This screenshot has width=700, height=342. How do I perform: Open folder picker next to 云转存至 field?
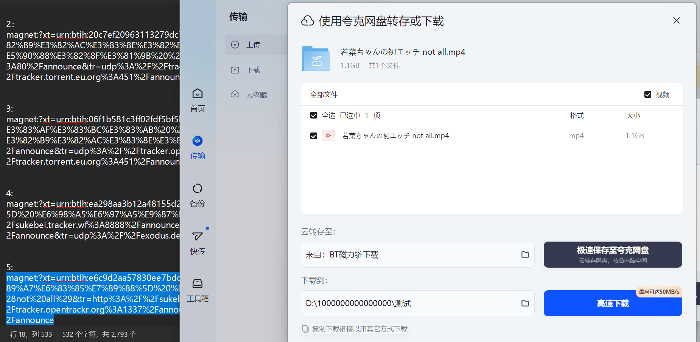(525, 254)
